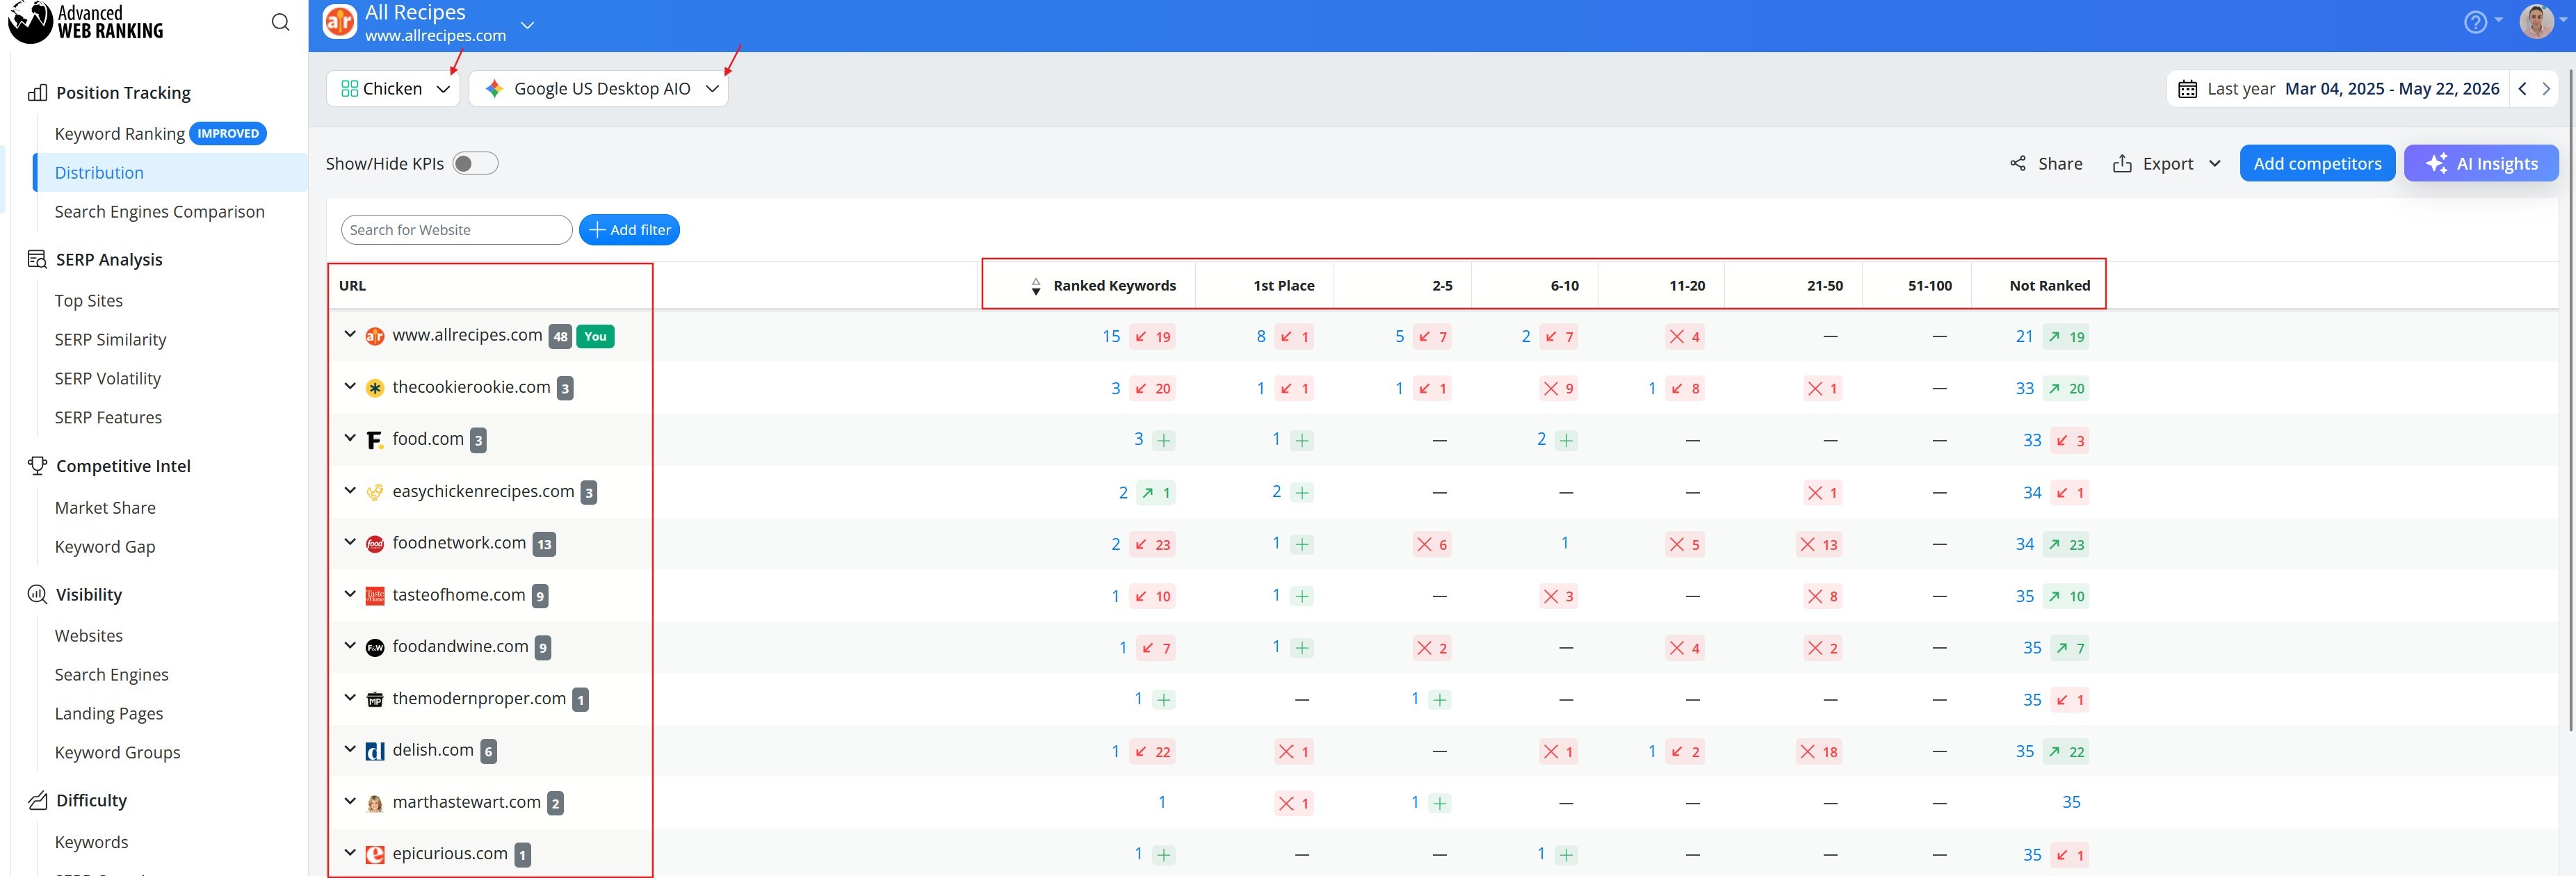2576x878 pixels.
Task: Expand the easychickenrecipes.com row
Action: (x=350, y=491)
